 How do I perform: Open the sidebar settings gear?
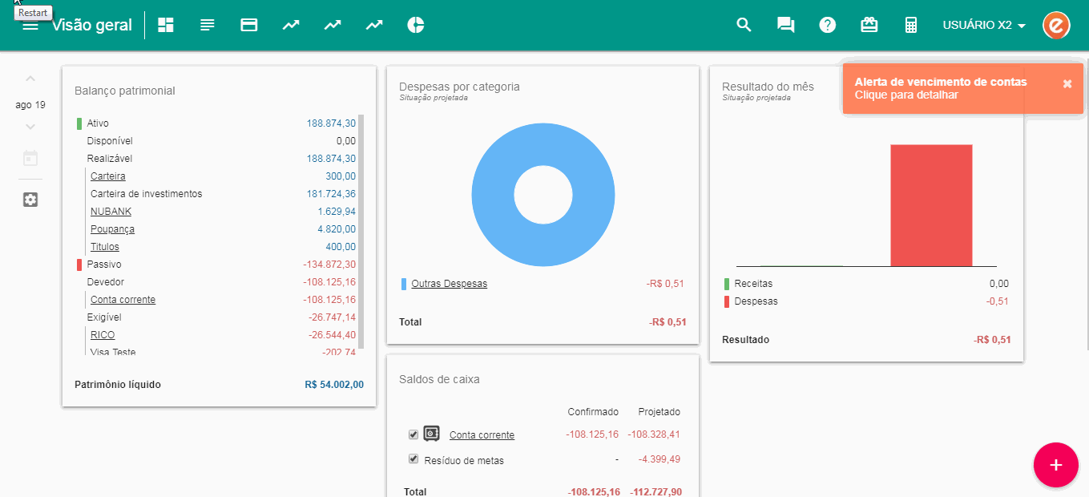(x=30, y=200)
